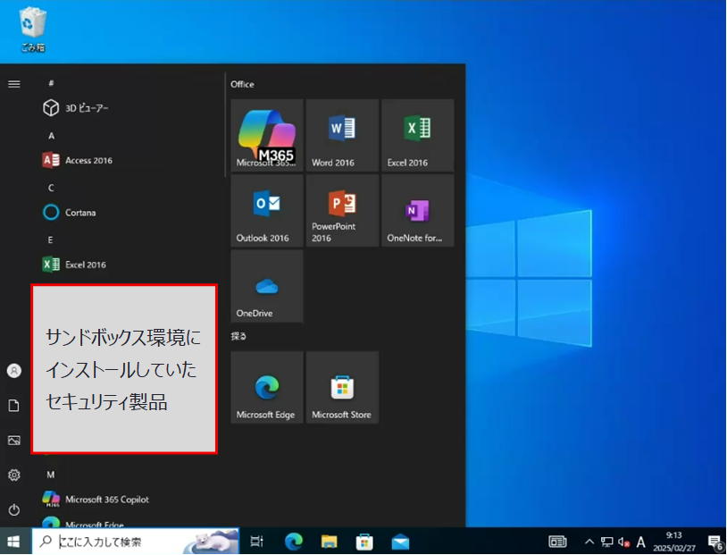The image size is (727, 555).
Task: Launch Excel 2016 from the Office tiles
Action: pos(417,135)
